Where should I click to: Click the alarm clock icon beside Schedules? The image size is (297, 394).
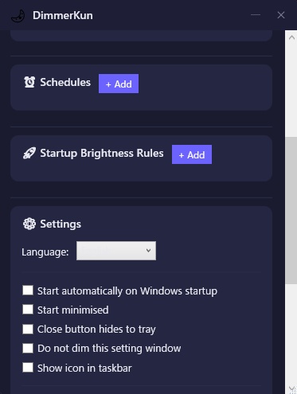click(29, 82)
